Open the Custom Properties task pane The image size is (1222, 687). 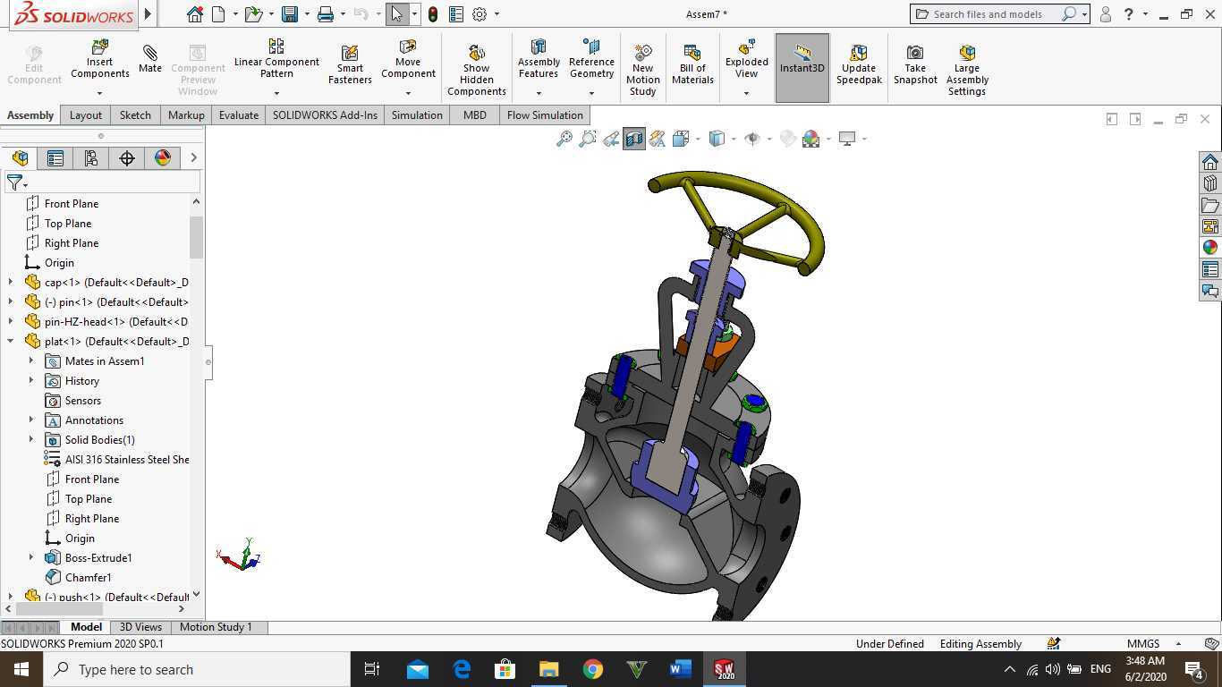(x=1210, y=269)
